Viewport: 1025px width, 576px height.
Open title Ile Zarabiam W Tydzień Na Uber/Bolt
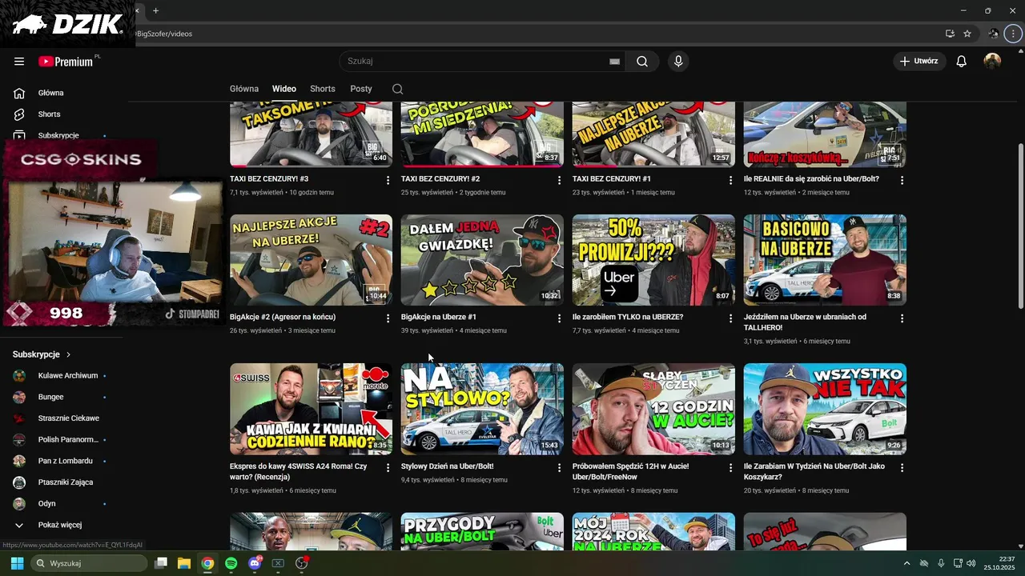(x=814, y=471)
